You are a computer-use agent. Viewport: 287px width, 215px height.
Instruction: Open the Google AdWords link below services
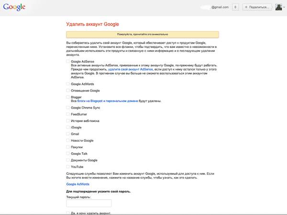pyautogui.click(x=78, y=184)
